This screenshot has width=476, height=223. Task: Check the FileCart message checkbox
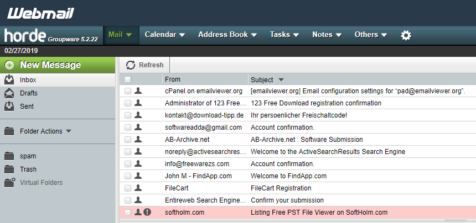[128, 188]
